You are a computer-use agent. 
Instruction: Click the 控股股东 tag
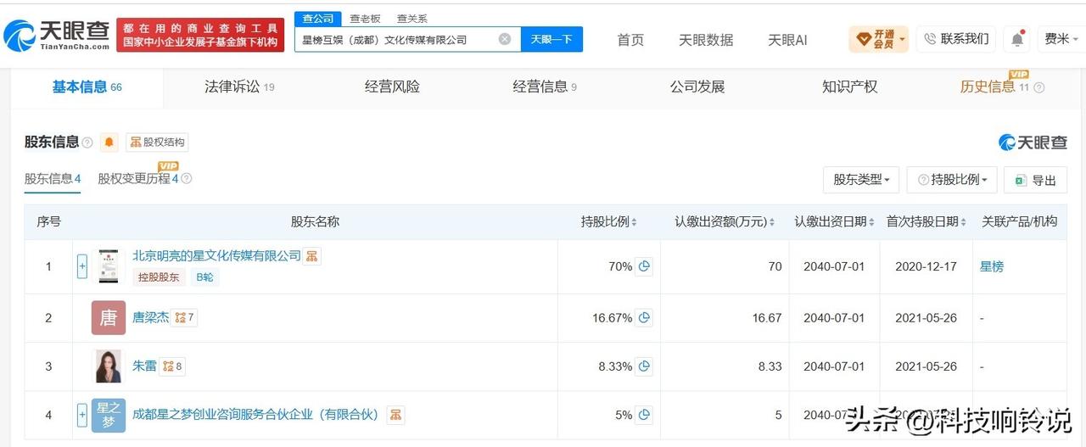click(159, 277)
